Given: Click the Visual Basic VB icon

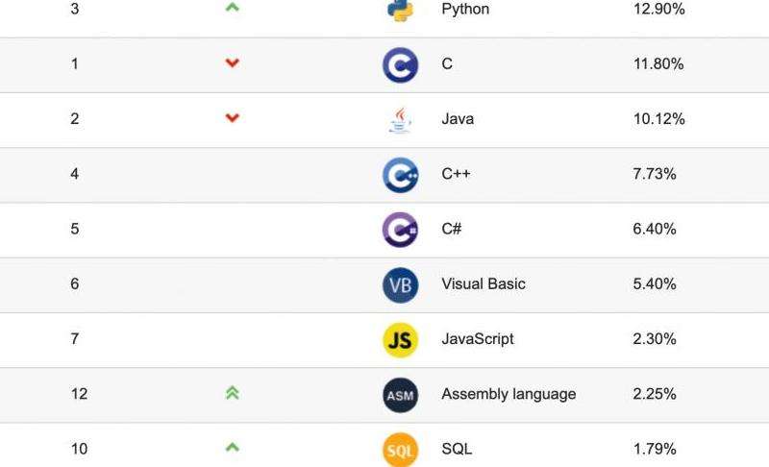Looking at the screenshot, I should [x=400, y=284].
